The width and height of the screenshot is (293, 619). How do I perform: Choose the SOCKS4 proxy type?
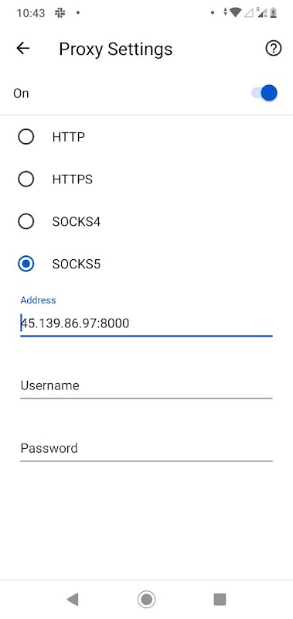coord(26,221)
